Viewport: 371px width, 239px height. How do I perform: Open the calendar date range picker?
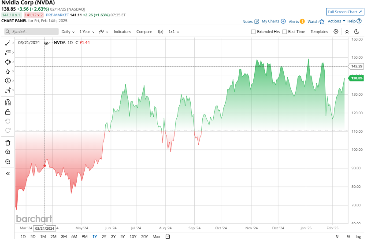(x=167, y=236)
